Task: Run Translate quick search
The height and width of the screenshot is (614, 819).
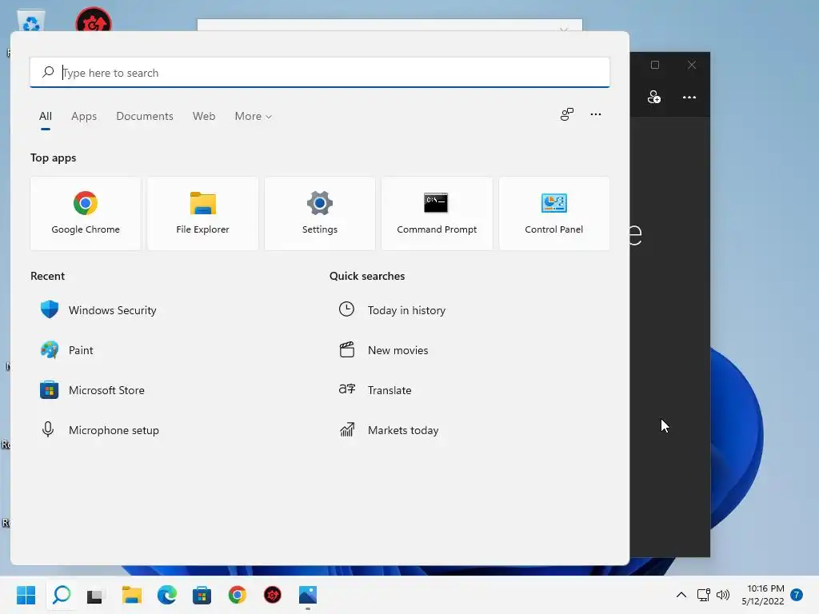Action: pos(375,390)
